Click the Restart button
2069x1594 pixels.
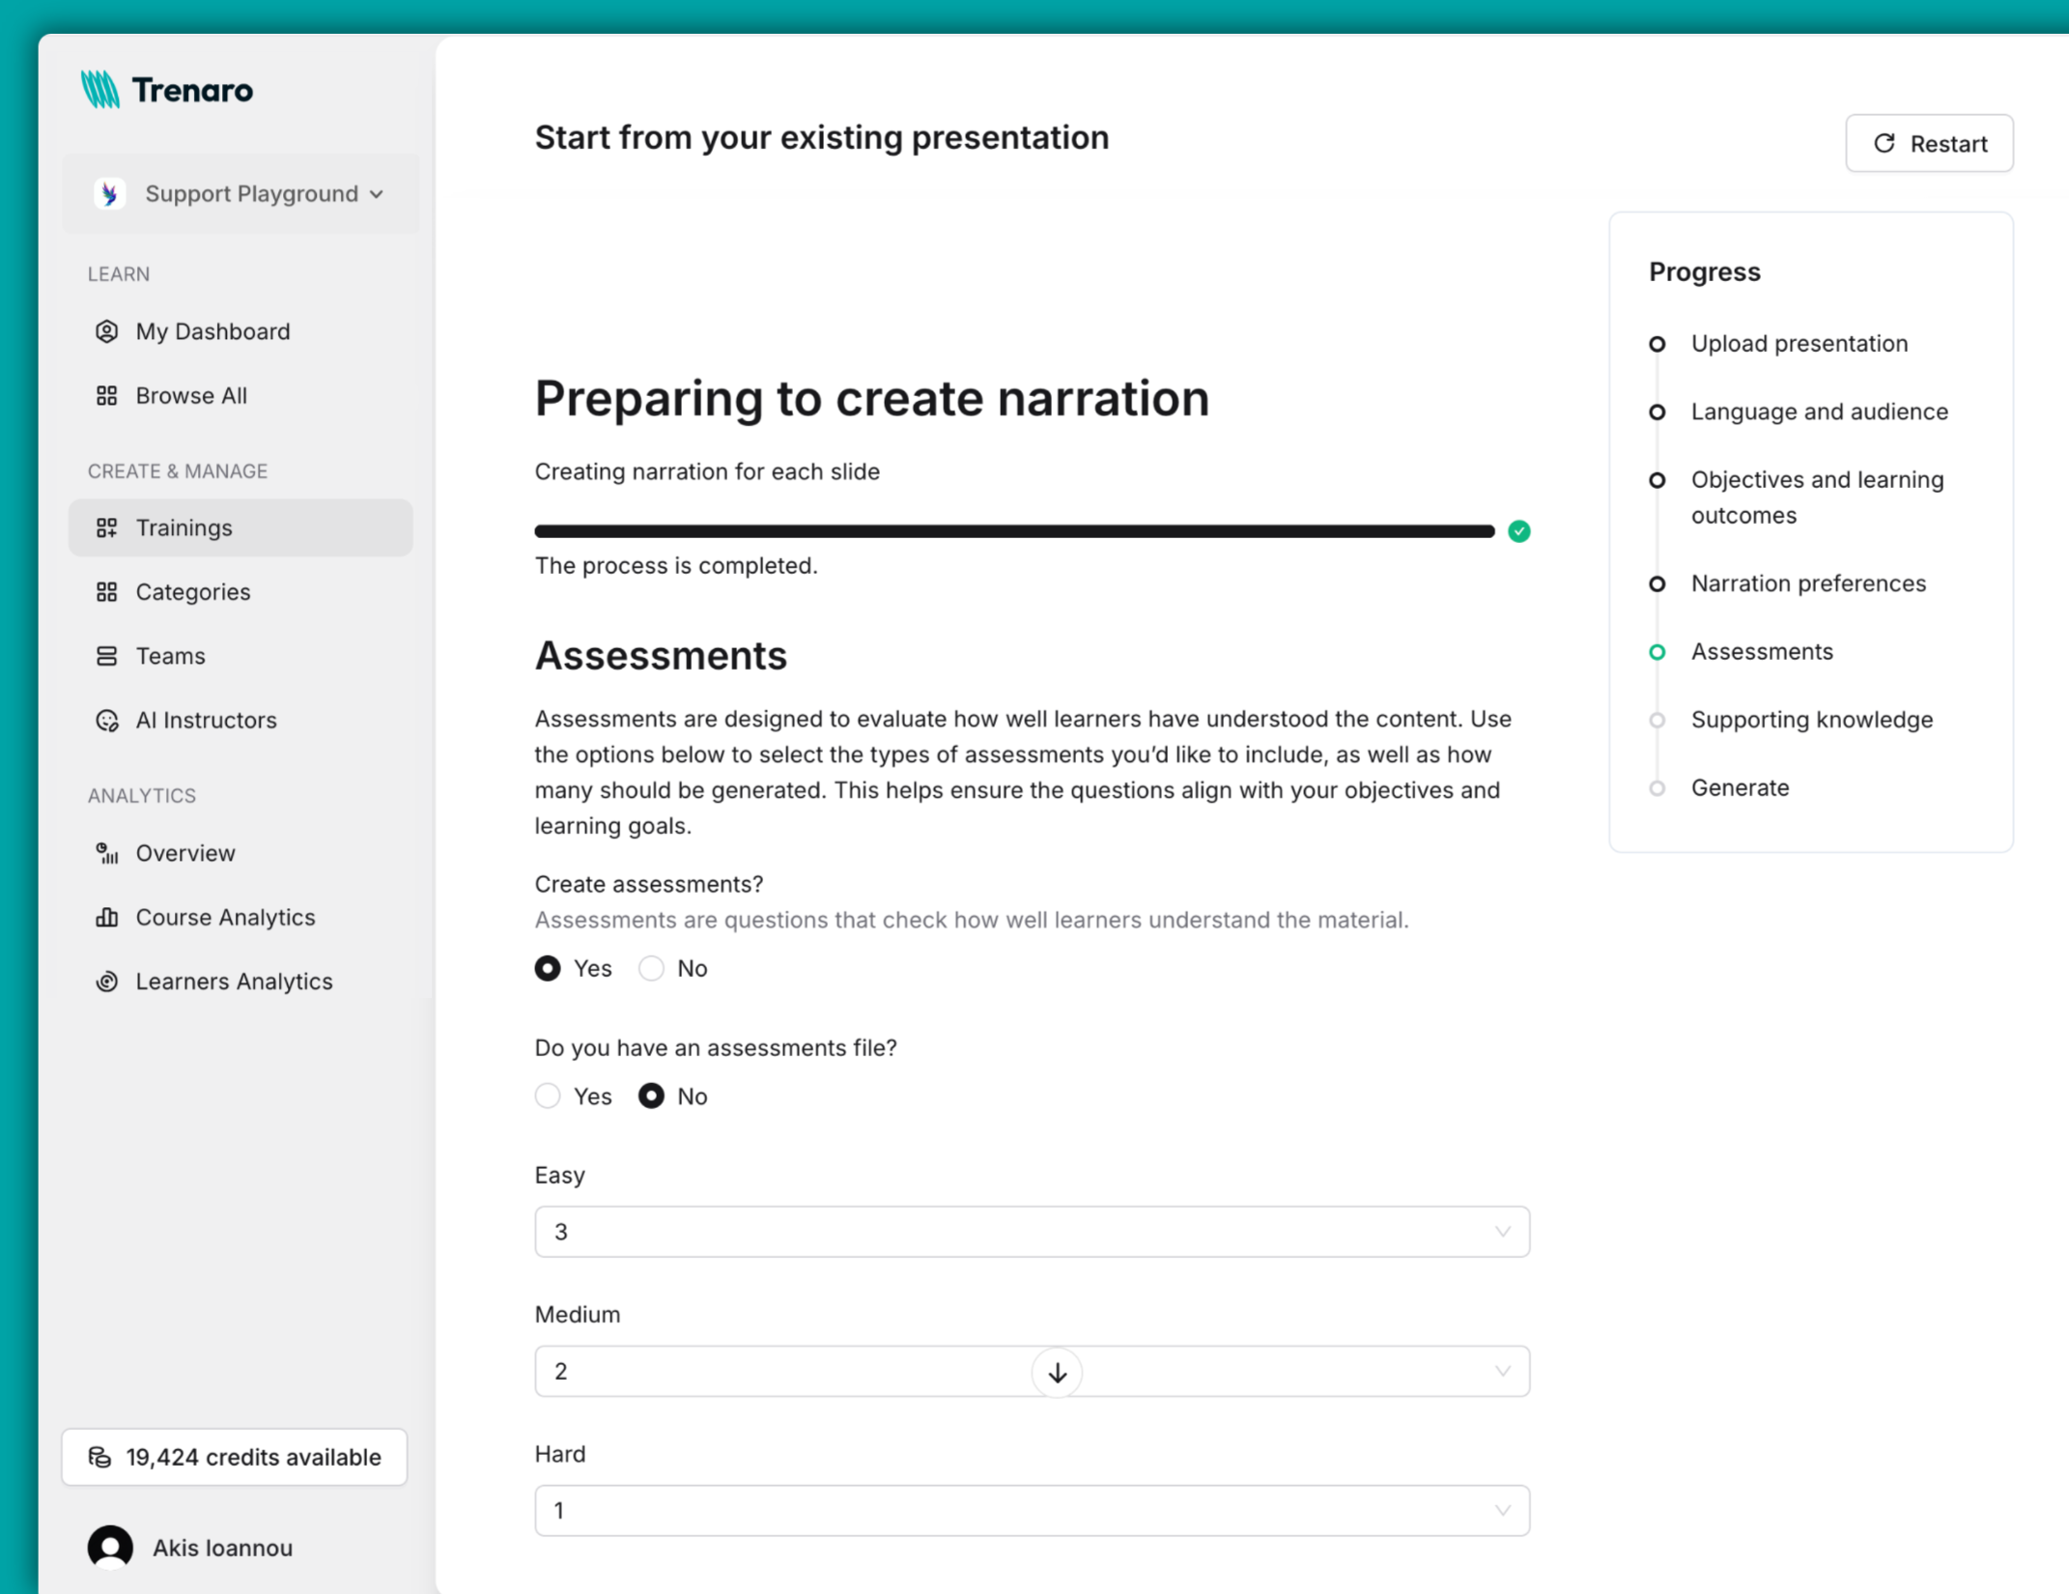(1928, 143)
